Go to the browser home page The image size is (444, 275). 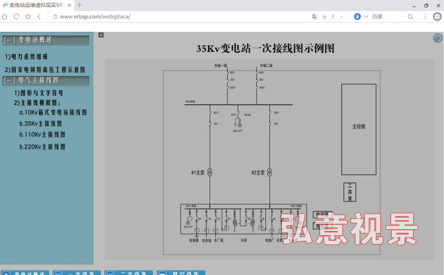point(5,17)
